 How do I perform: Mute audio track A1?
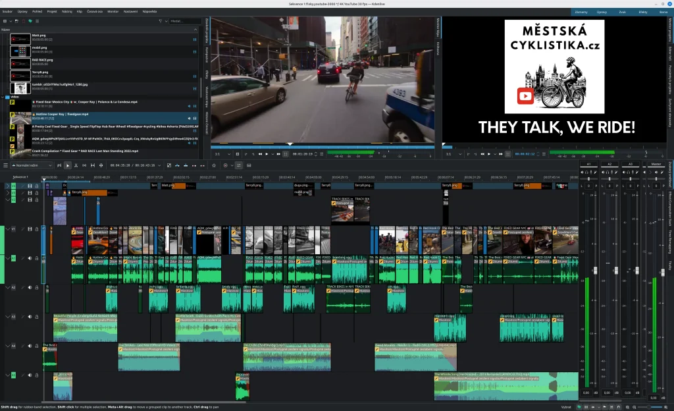pyautogui.click(x=30, y=259)
